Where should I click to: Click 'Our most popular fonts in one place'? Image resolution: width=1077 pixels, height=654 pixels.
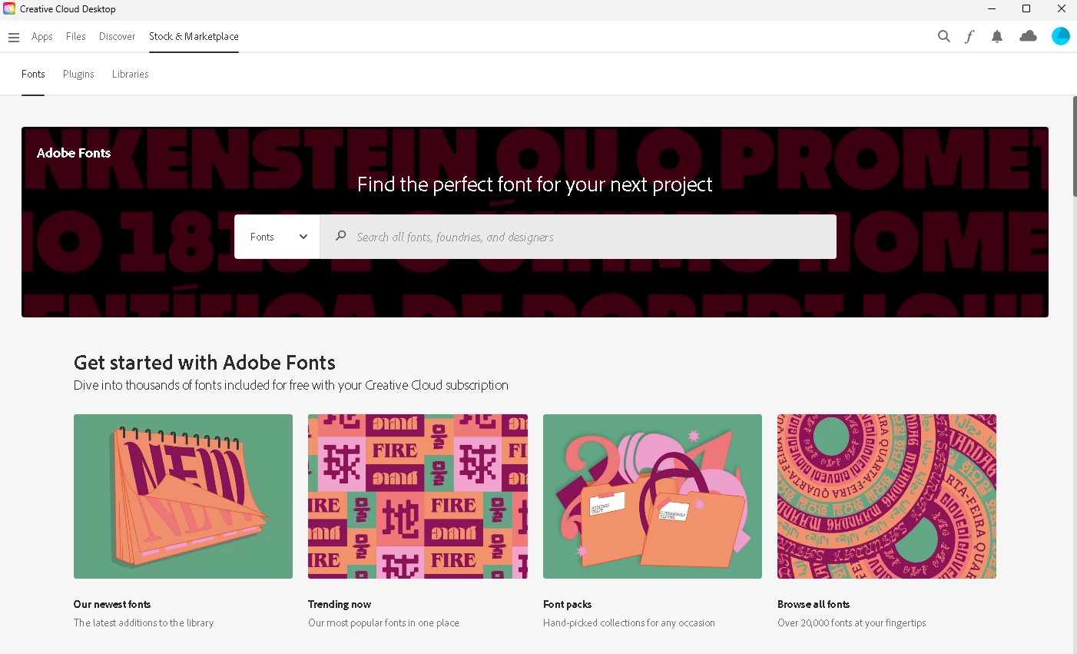[x=383, y=622]
